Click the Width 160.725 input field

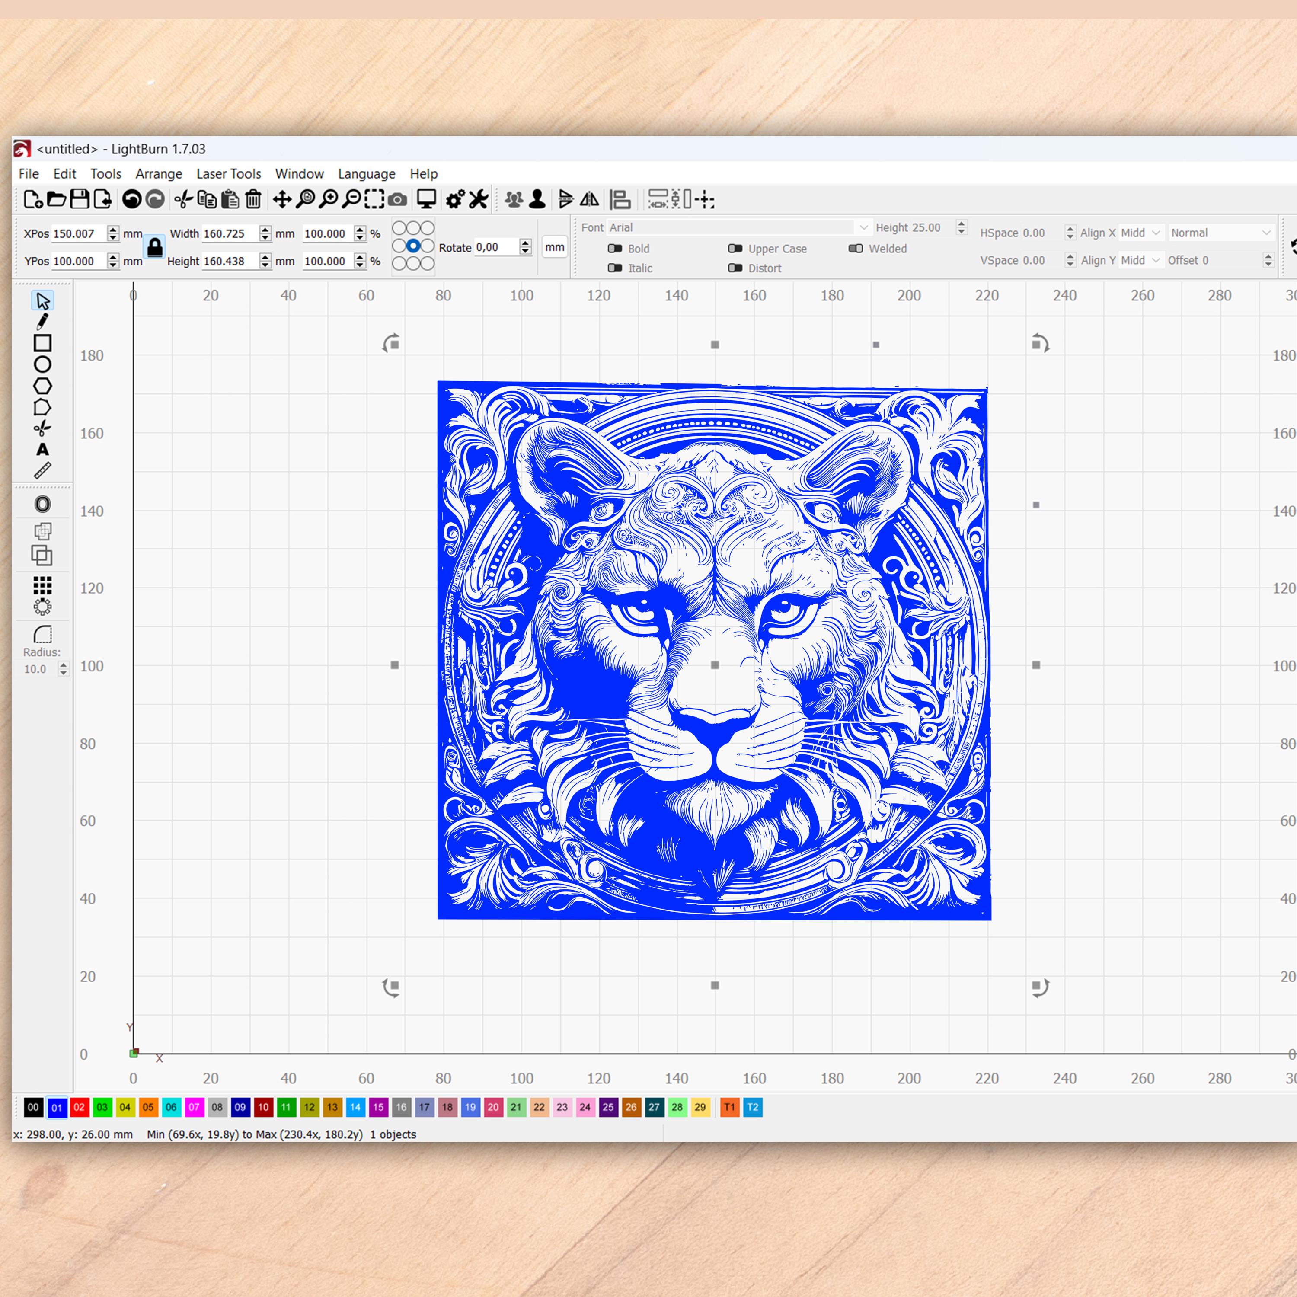pyautogui.click(x=230, y=233)
